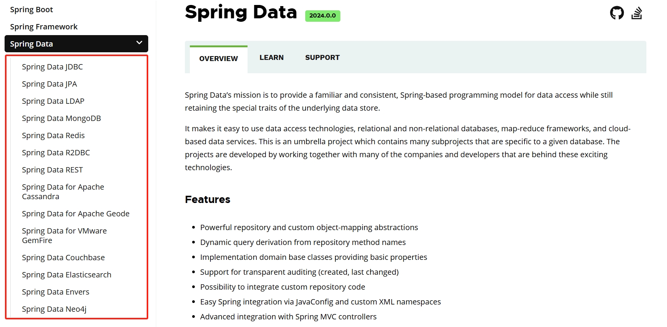Open the Spring Data Couchbase page
This screenshot has width=667, height=327.
63,257
